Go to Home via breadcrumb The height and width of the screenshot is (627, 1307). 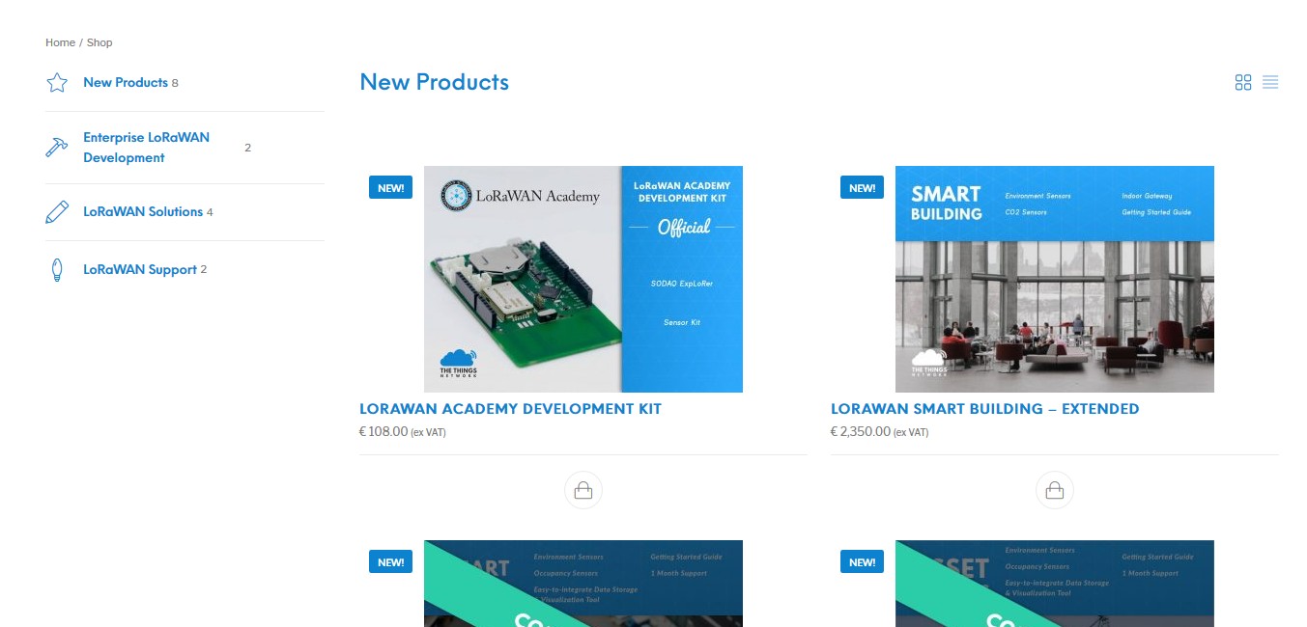(x=60, y=42)
